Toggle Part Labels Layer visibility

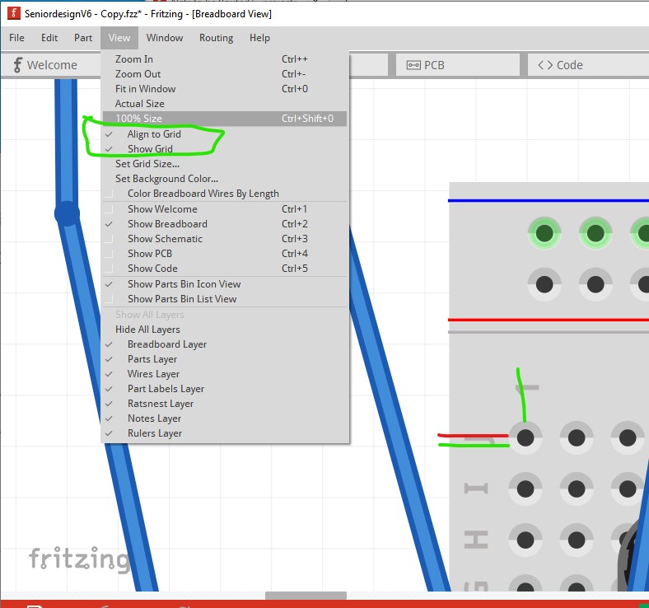coord(225,389)
